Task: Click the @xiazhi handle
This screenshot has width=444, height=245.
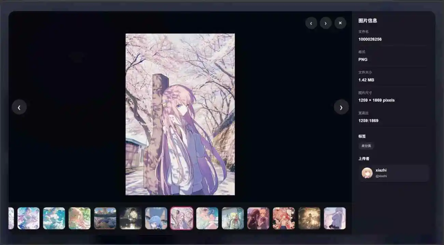Action: tap(381, 176)
